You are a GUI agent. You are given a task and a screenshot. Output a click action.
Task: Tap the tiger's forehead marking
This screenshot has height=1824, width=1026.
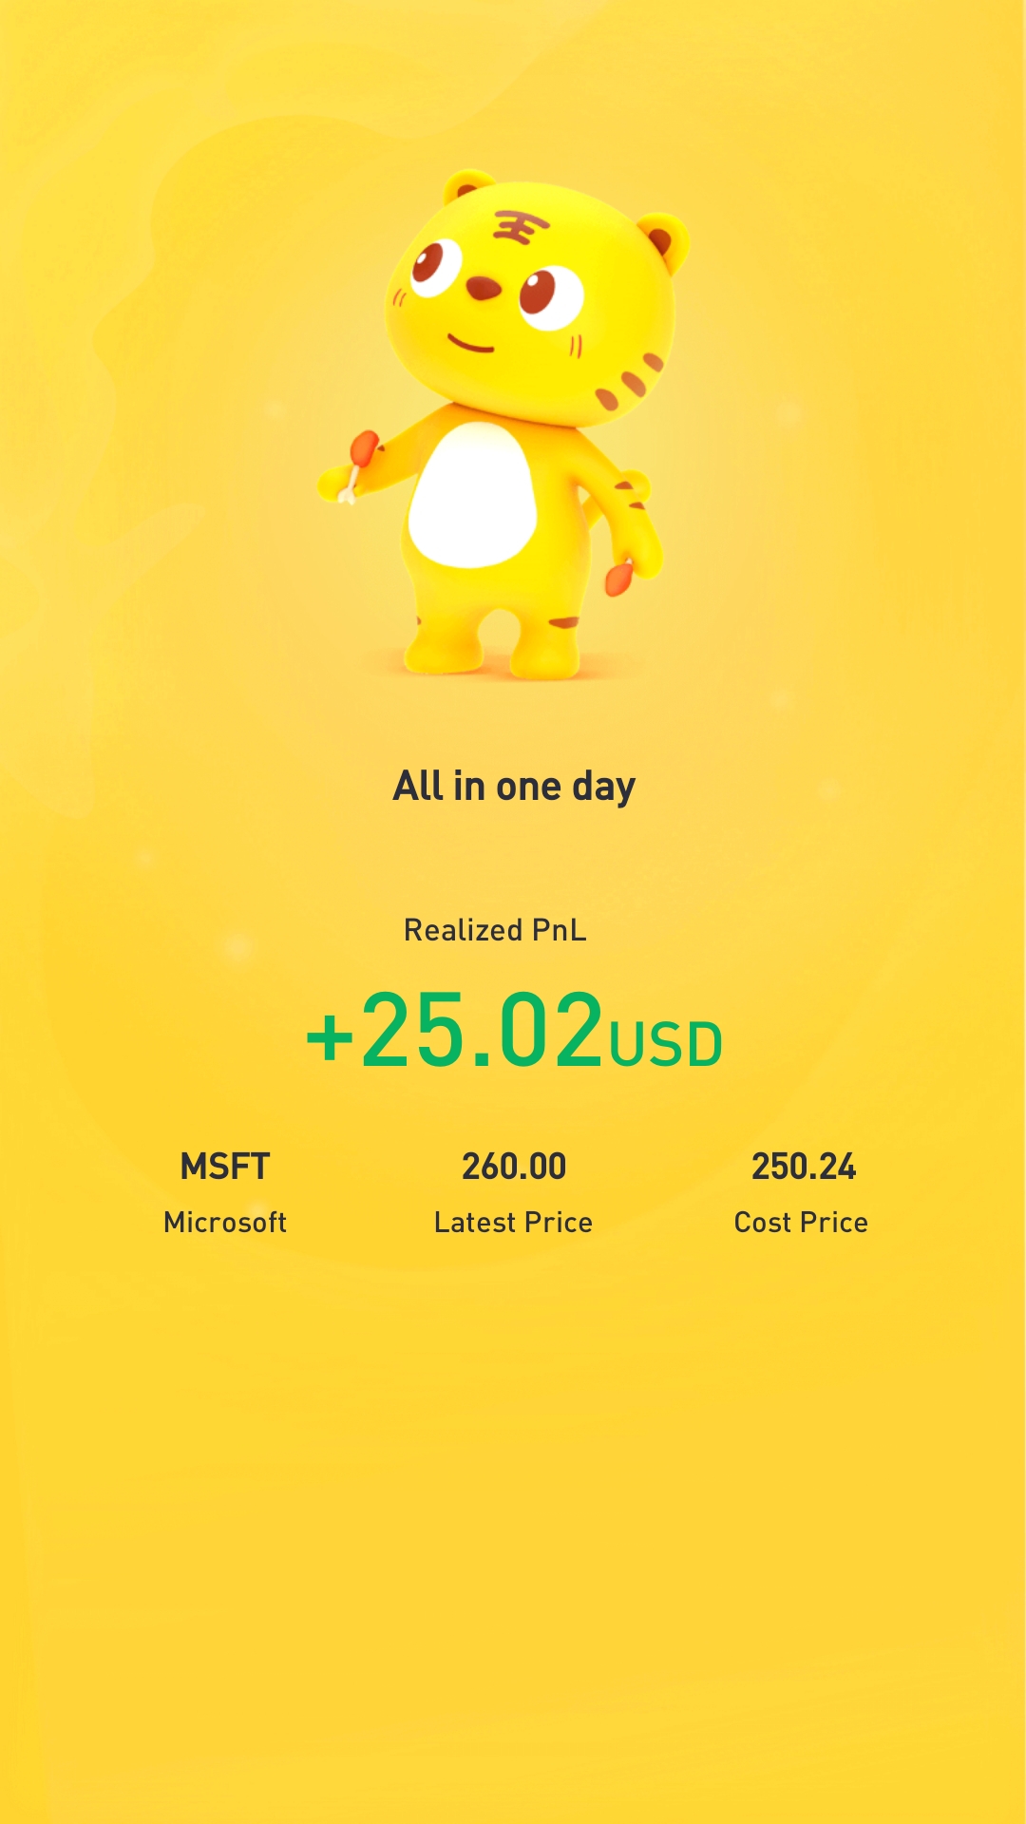pyautogui.click(x=520, y=227)
